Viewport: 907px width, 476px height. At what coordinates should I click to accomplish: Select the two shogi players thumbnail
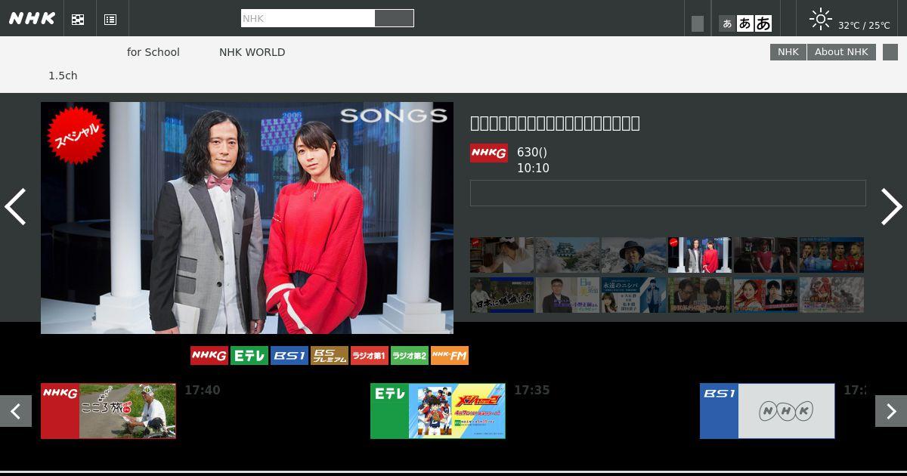[x=700, y=295]
